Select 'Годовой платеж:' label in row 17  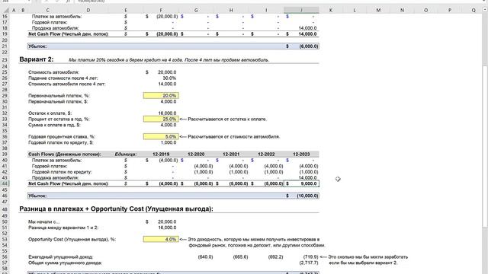50,22
